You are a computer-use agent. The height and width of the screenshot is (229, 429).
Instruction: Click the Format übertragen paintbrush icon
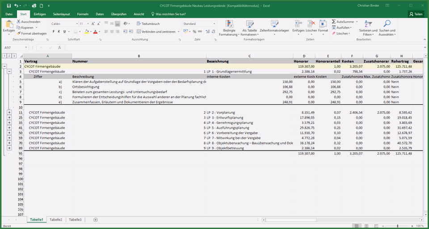point(19,33)
